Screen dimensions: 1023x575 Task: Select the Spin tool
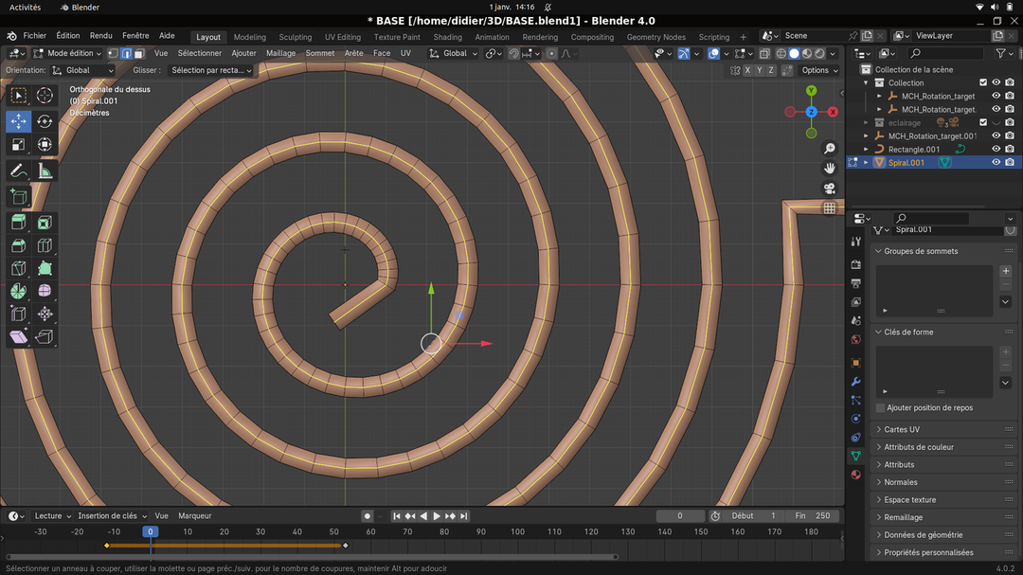pos(18,291)
